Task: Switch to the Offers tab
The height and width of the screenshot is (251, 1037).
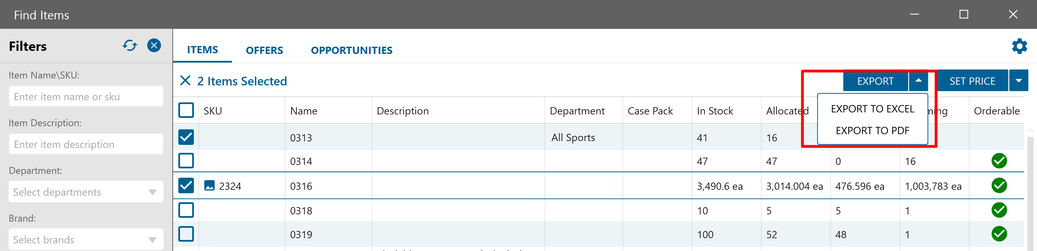Action: coord(264,50)
